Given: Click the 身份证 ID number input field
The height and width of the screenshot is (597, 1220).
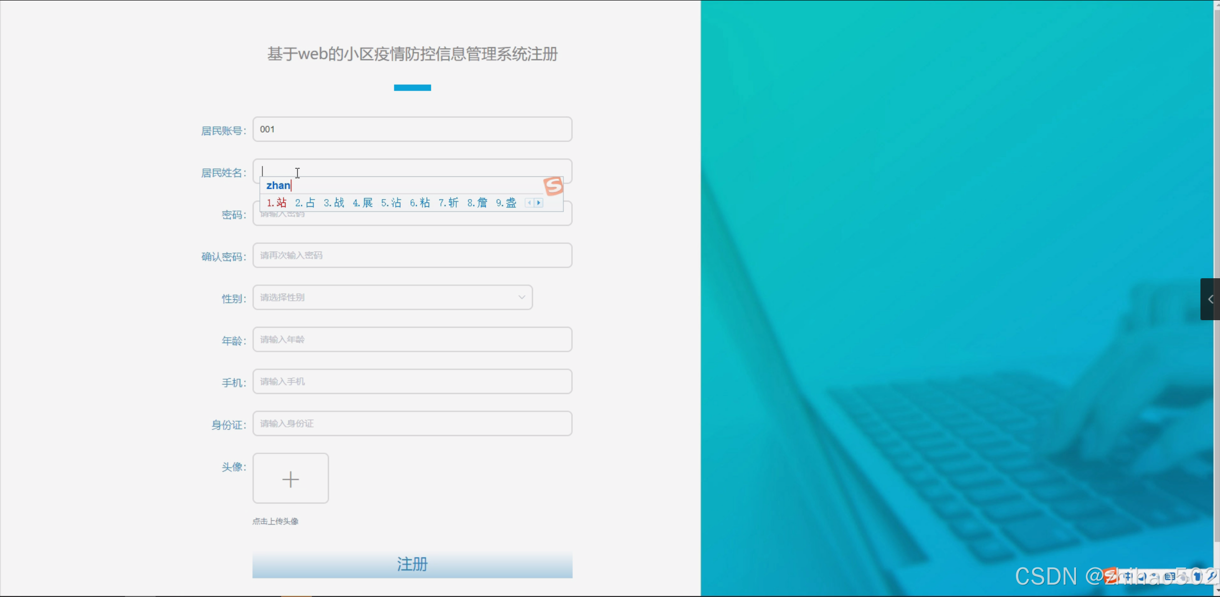Looking at the screenshot, I should (x=411, y=423).
